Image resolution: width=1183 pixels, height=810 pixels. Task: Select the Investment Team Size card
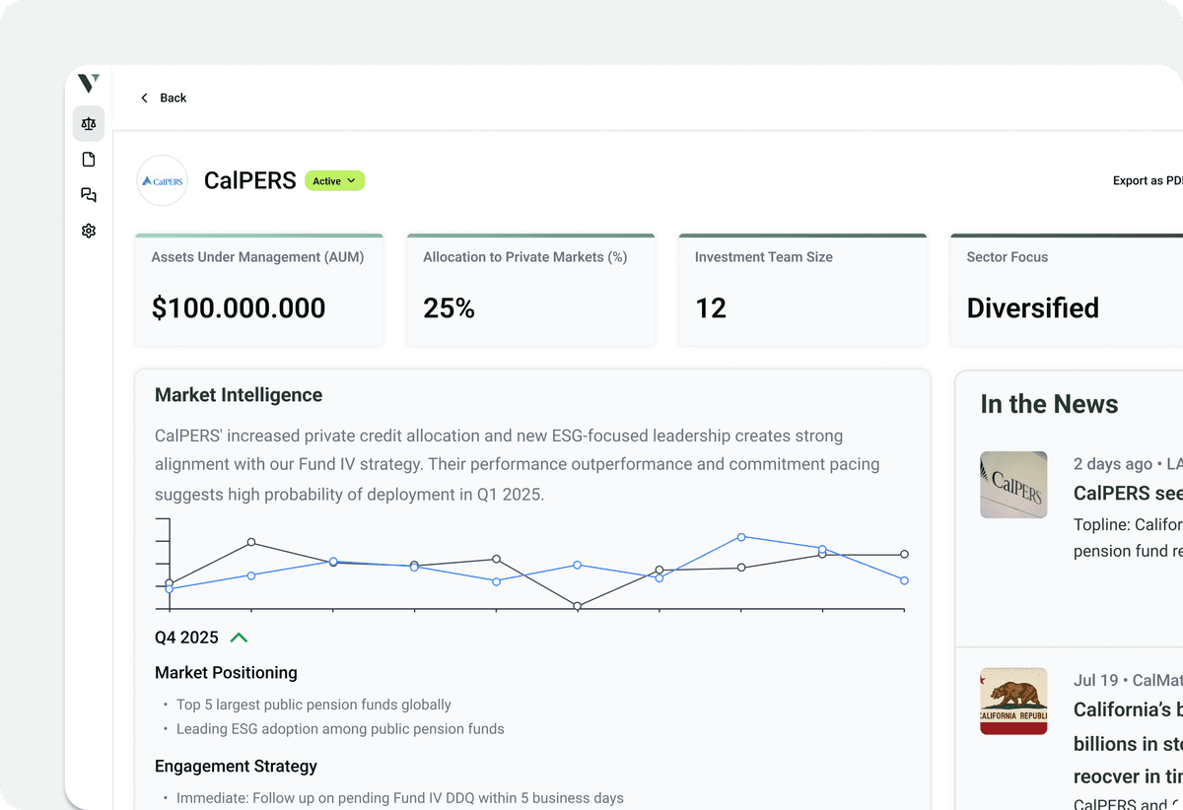pos(802,289)
